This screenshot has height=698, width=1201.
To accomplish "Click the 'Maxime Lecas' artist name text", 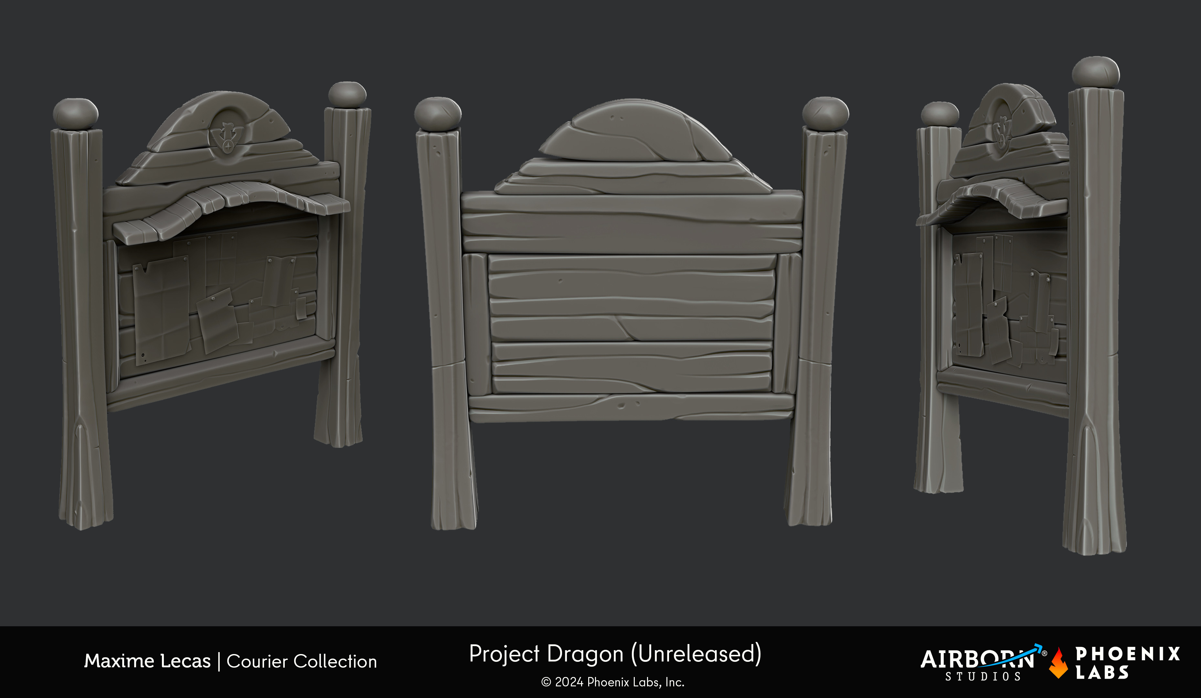I will point(147,661).
